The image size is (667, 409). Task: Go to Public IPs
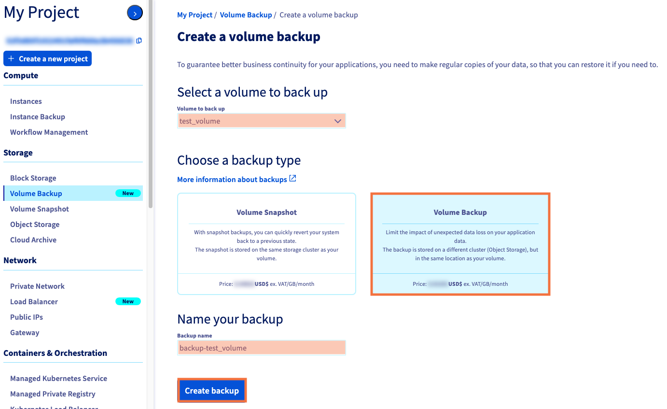pos(27,317)
